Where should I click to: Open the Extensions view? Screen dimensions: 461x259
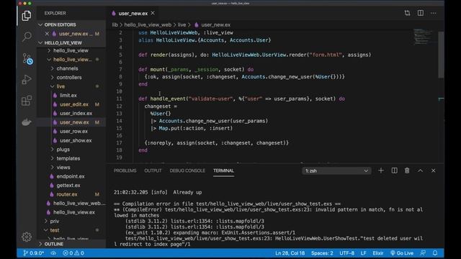(27, 101)
